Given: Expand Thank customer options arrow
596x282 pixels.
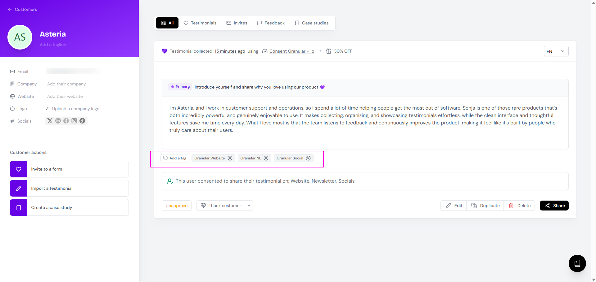Looking at the screenshot, I should click(x=249, y=206).
